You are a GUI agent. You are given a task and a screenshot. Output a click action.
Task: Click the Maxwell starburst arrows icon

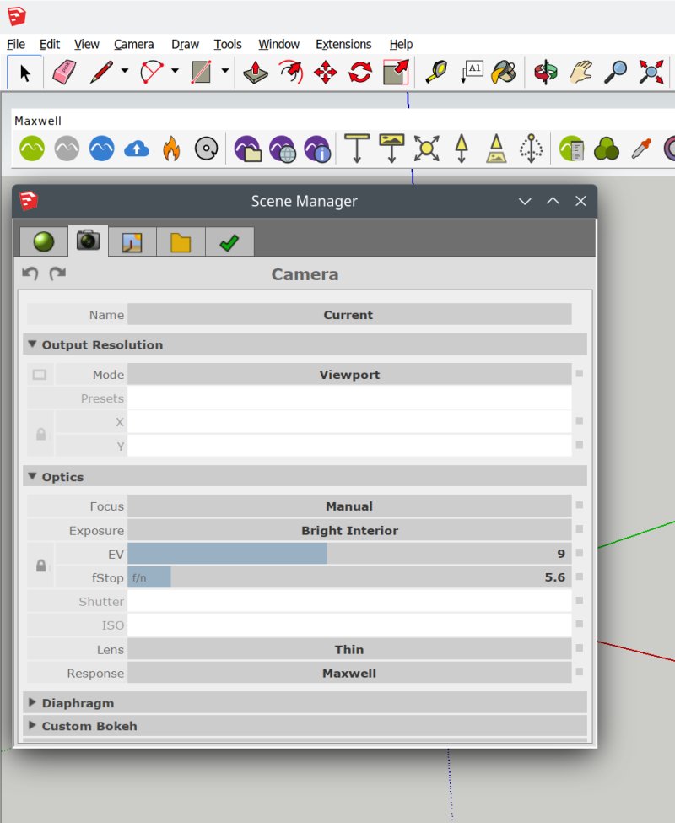click(x=426, y=149)
